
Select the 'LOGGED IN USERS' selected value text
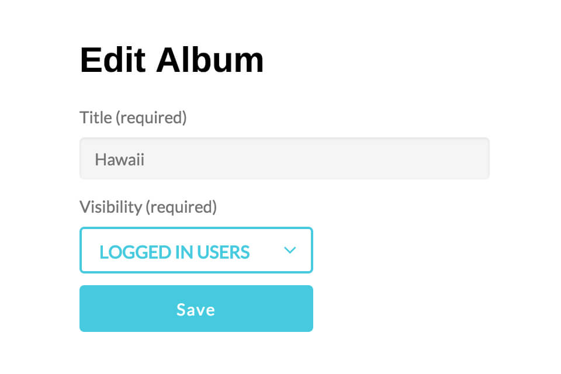click(174, 252)
